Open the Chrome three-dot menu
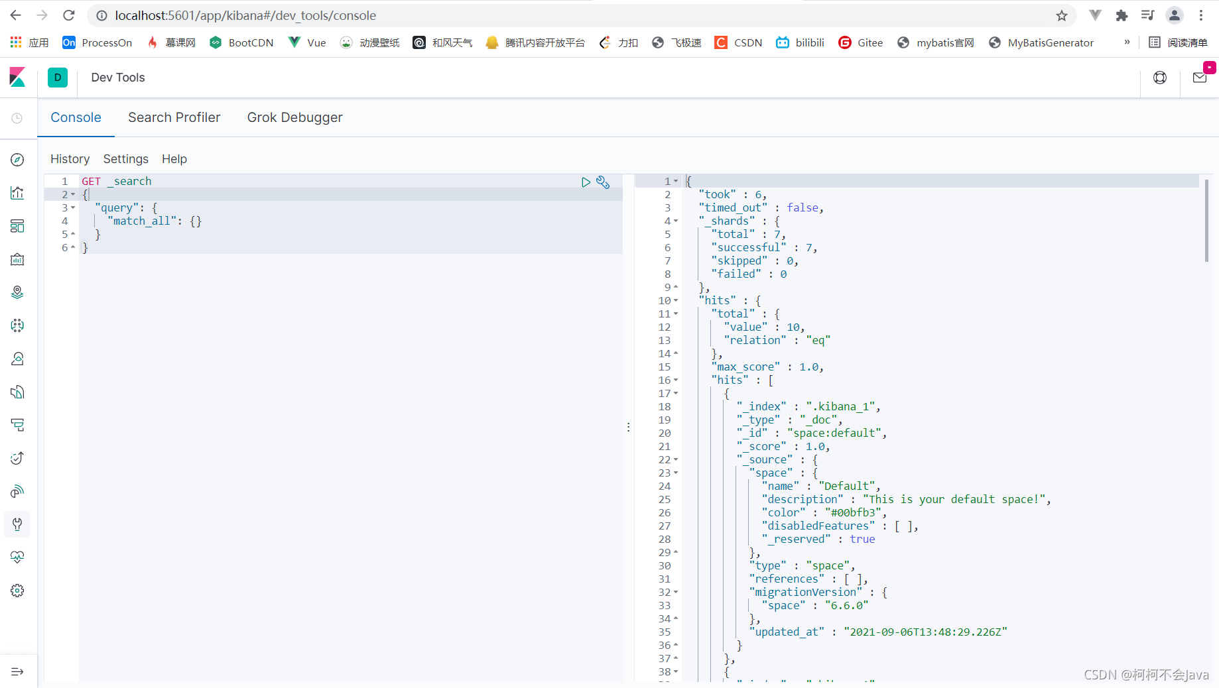The image size is (1219, 688). [x=1201, y=15]
